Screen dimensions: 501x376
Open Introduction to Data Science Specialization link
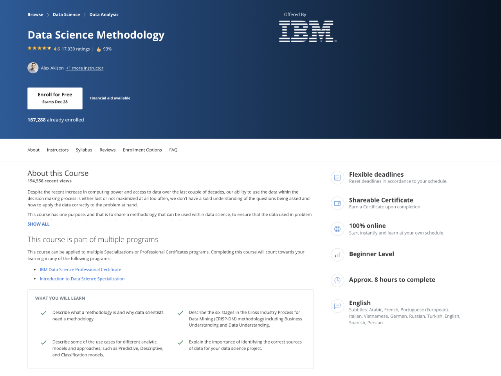pos(82,279)
